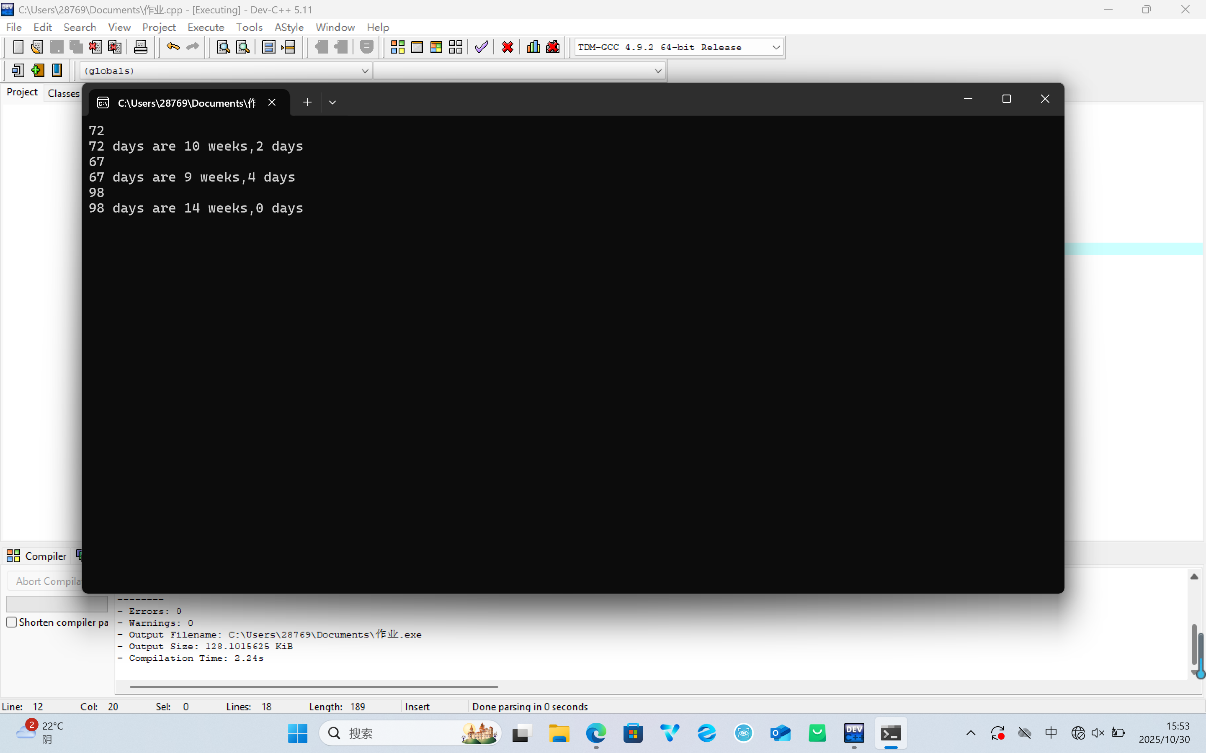Add a new console terminal tab

click(307, 102)
